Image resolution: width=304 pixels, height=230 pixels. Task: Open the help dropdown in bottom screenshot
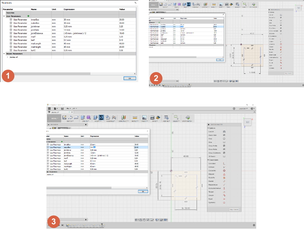(253, 109)
